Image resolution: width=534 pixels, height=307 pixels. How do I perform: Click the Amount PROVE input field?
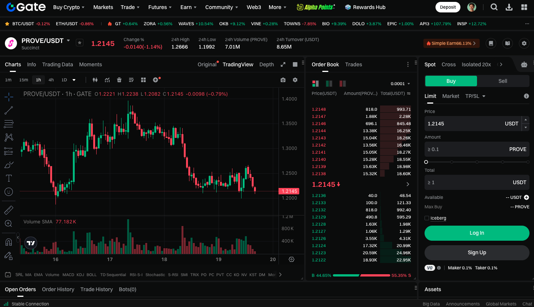pos(477,149)
